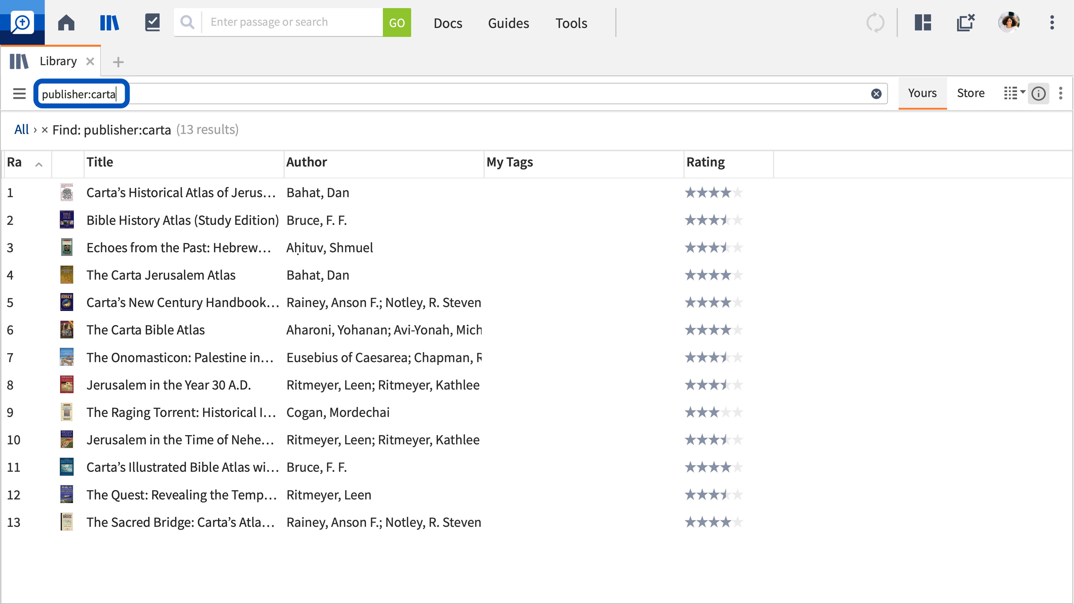Click cover of The Carta Jerusalem Atlas

(67, 275)
